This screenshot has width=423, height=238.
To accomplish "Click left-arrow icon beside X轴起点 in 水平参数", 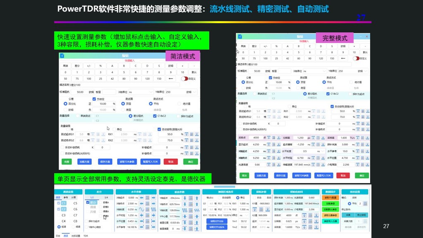I will tap(141, 198).
